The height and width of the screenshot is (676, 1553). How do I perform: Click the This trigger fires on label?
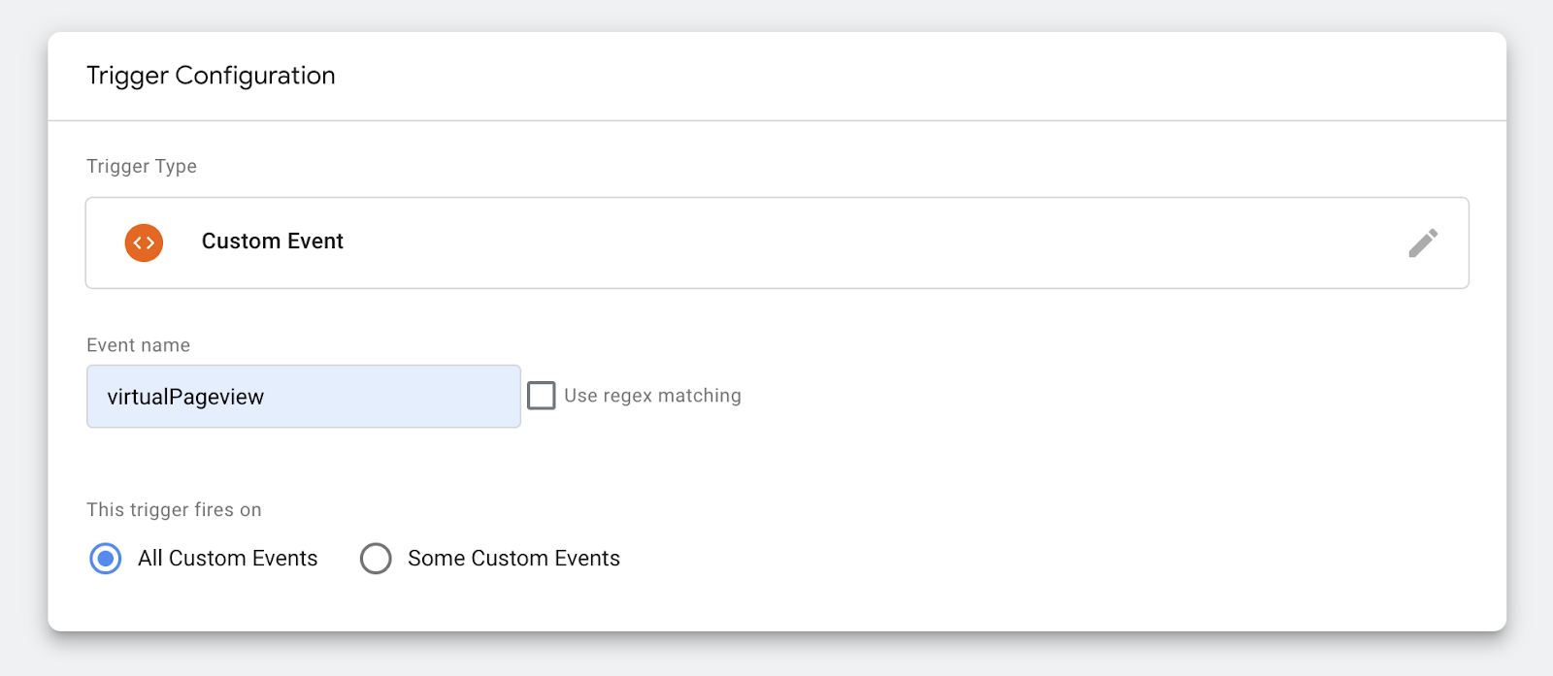(x=174, y=510)
